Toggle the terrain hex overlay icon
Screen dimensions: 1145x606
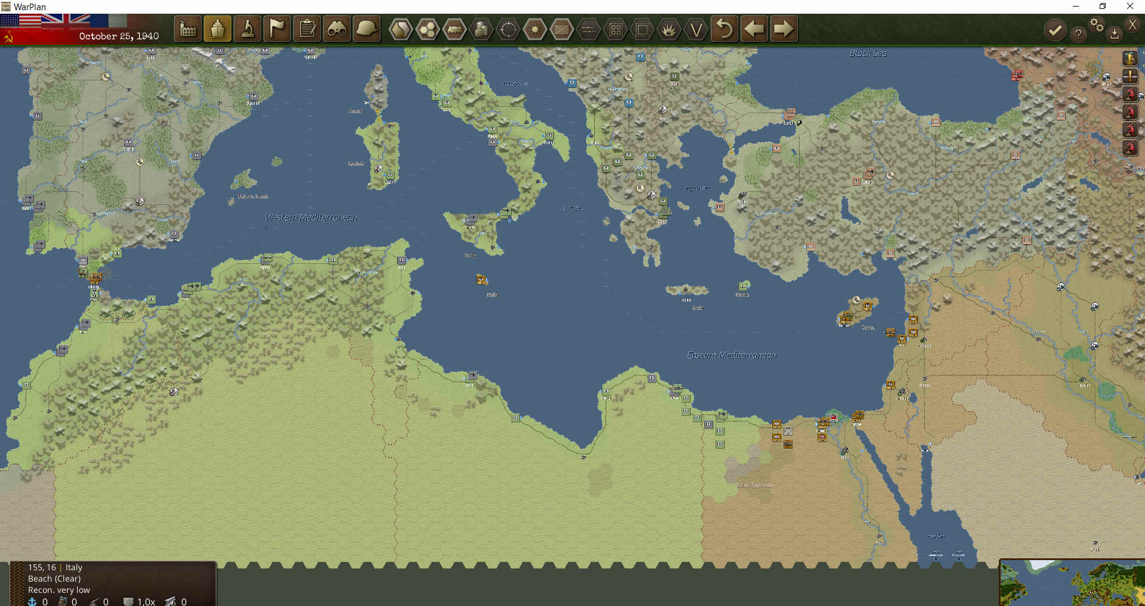click(x=401, y=29)
